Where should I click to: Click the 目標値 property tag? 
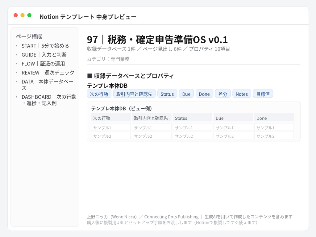[263, 94]
